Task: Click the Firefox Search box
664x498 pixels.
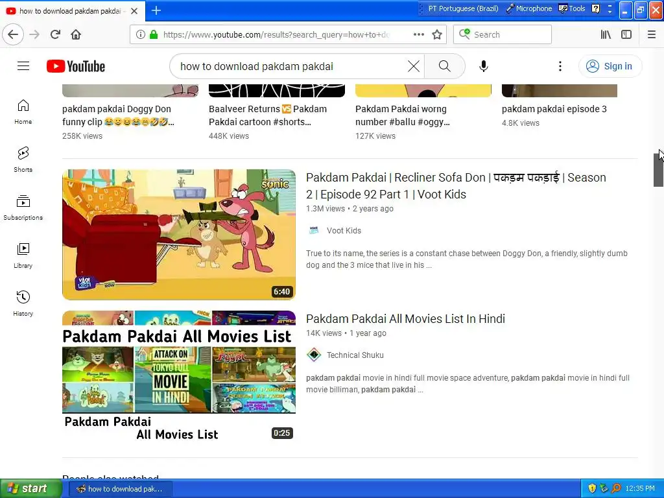Action: [x=503, y=34]
